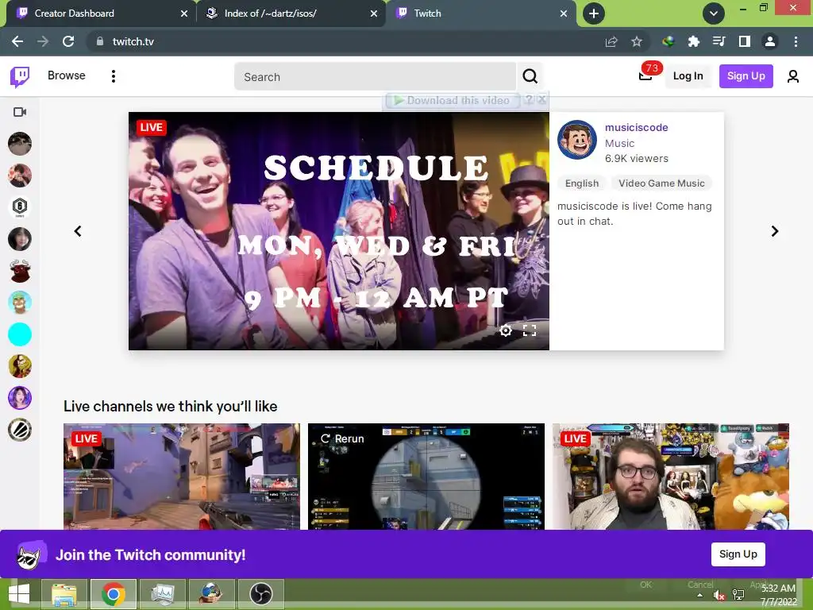Open the Windows Start button
Viewport: 813px width, 610px height.
[x=19, y=594]
